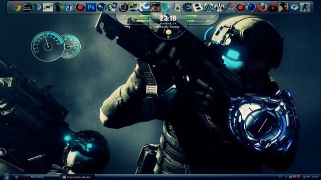Open the blue oval gun logo icon
Screen dimensions: 321x180
(294, 7)
